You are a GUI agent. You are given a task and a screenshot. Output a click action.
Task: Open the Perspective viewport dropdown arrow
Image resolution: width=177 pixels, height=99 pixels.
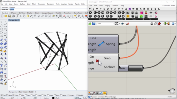[19, 20]
